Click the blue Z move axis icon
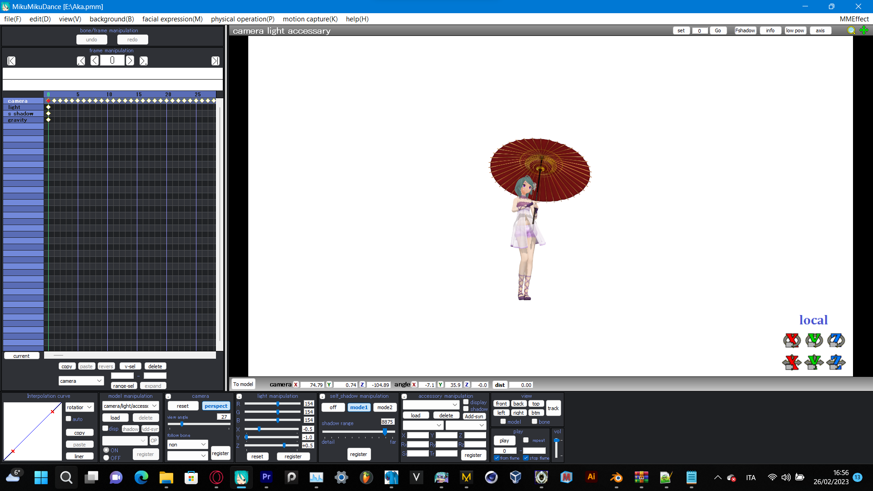This screenshot has height=491, width=873. coord(836,362)
